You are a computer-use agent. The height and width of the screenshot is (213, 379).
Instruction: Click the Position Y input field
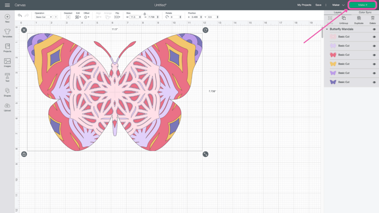212,17
